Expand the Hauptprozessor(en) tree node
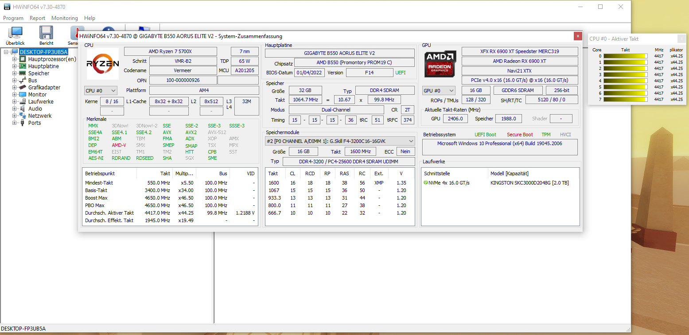 click(15, 59)
